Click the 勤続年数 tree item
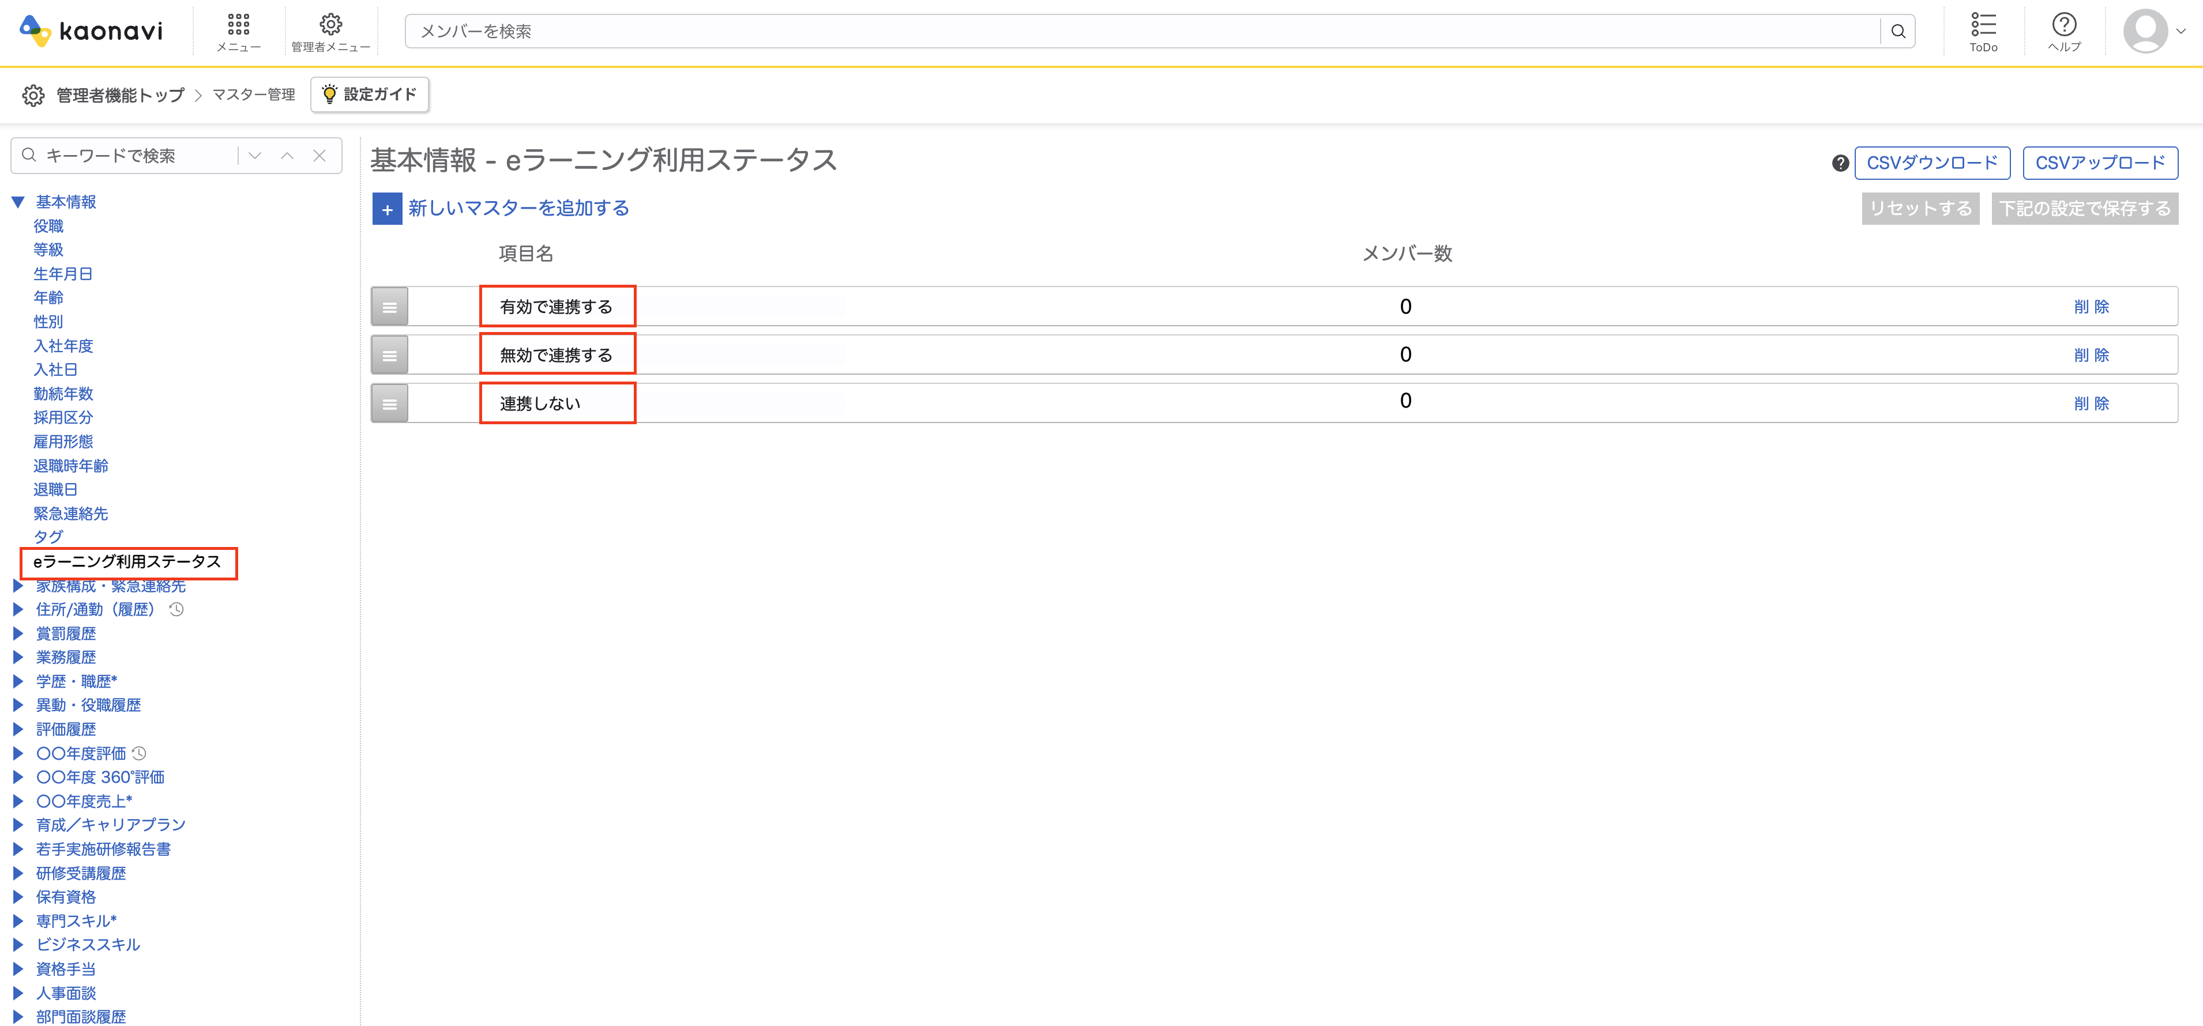The height and width of the screenshot is (1026, 2203). click(x=63, y=393)
